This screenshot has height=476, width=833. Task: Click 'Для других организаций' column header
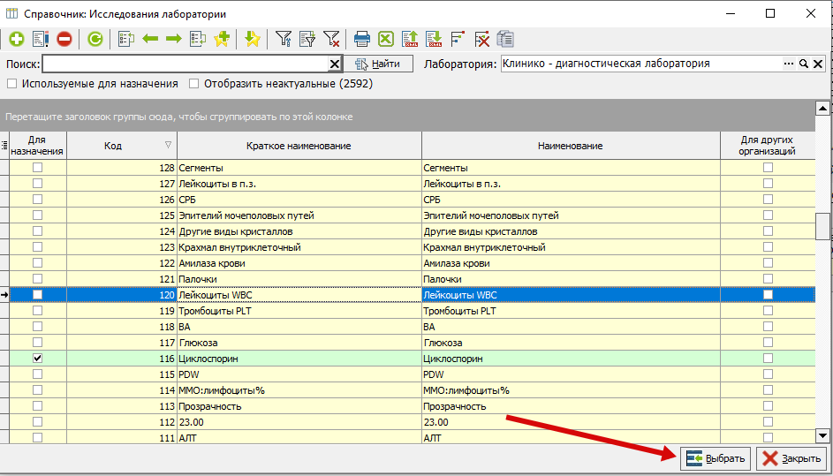tap(769, 146)
